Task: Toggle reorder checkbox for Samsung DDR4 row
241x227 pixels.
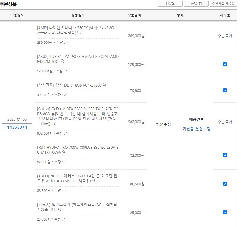Action: [225, 91]
